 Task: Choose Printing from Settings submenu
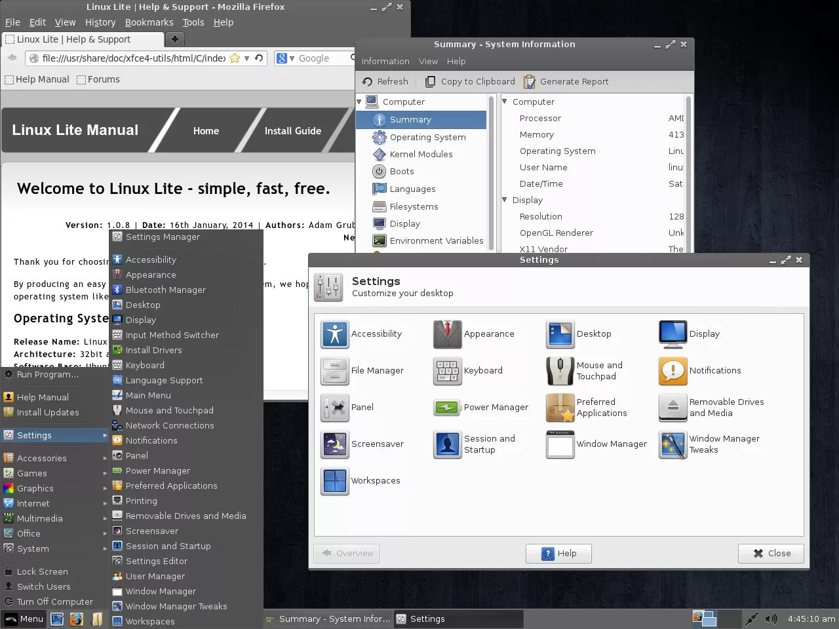tap(186, 501)
